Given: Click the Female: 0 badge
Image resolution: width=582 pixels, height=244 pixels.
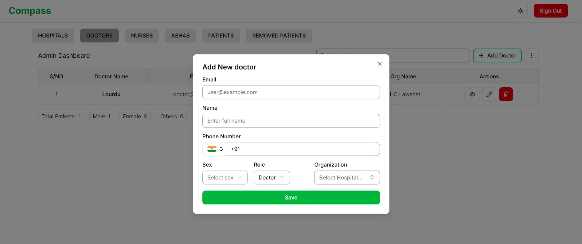Looking at the screenshot, I should tap(135, 116).
